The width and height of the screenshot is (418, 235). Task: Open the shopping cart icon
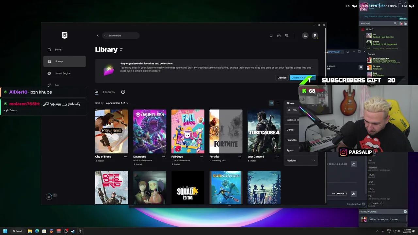(x=287, y=36)
